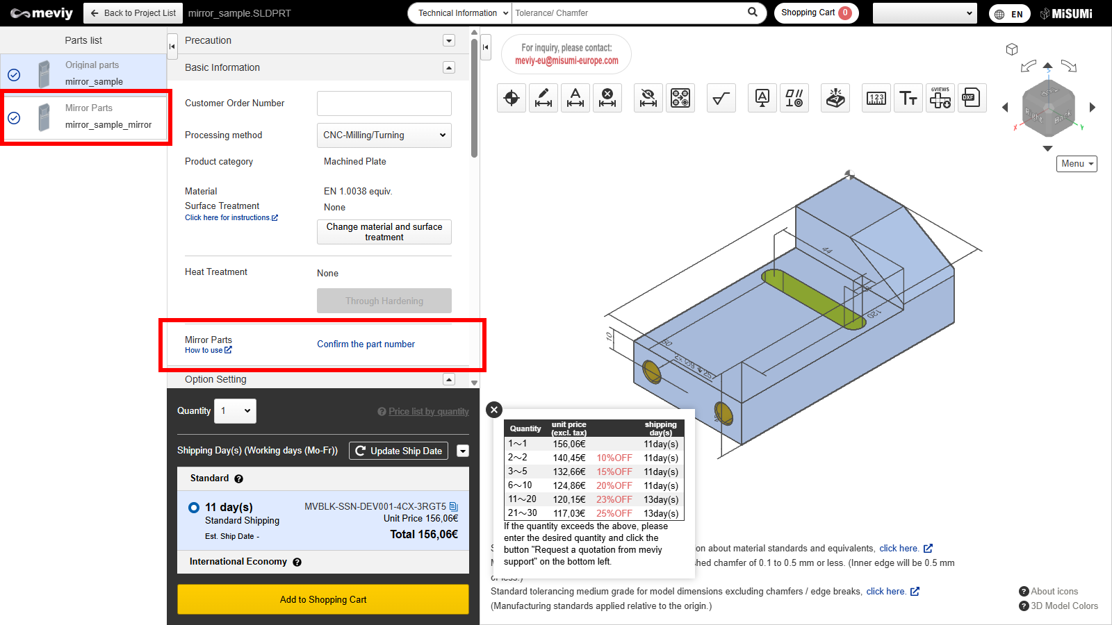Viewport: 1112px width, 625px height.
Task: Select the 11 day(s) Standard Shipping radio
Action: (x=194, y=508)
